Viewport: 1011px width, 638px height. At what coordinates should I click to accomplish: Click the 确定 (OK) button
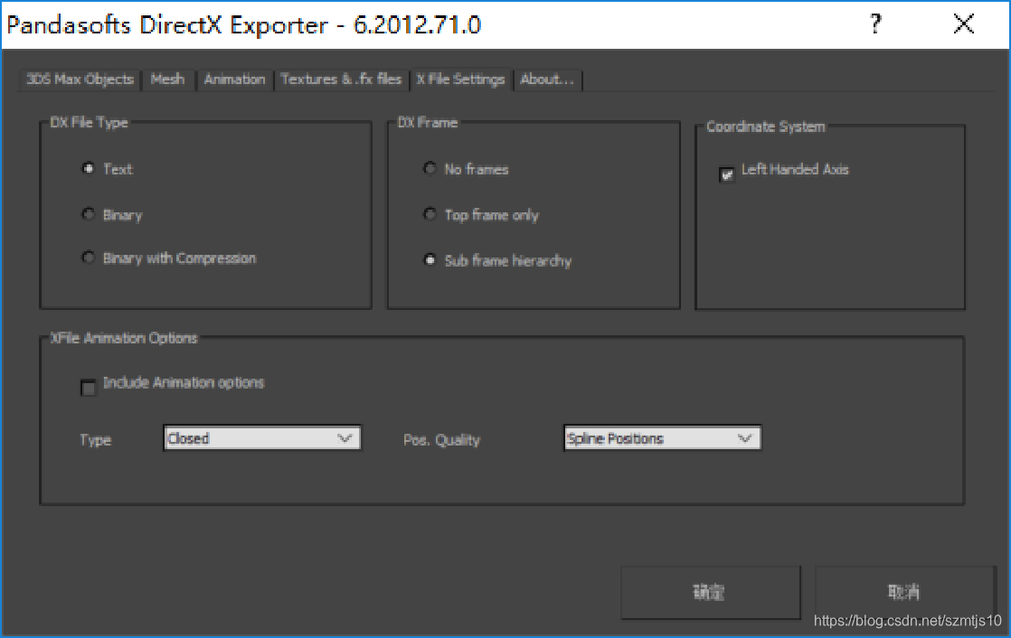point(711,592)
